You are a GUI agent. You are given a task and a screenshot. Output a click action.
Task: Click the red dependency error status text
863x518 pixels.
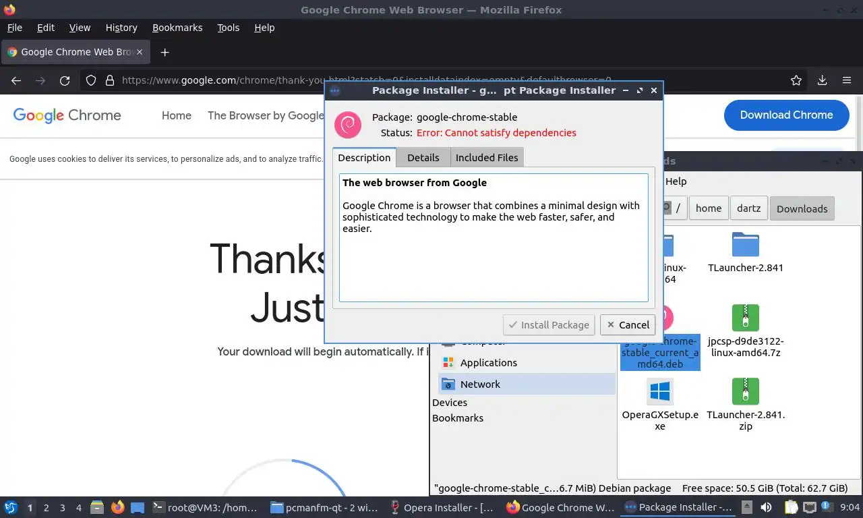coord(496,133)
